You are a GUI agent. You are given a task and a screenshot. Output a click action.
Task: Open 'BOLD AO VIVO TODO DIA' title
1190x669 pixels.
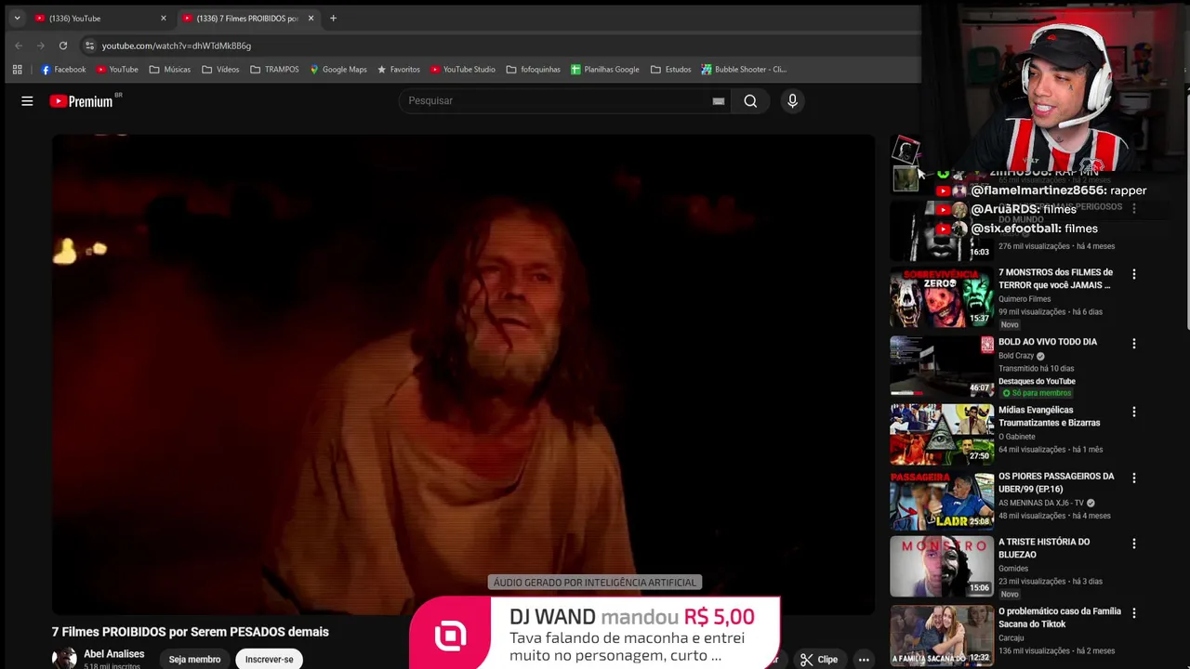tap(1048, 342)
